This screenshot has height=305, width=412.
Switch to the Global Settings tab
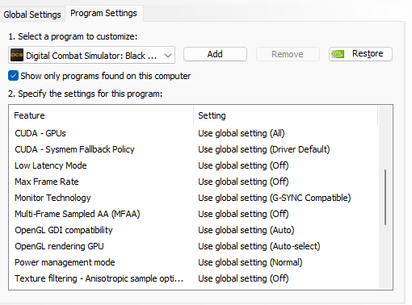click(32, 15)
